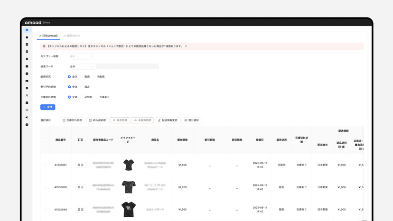Tick the checkbox for product 47535050
This screenshot has width=393, height=221.
[45, 187]
